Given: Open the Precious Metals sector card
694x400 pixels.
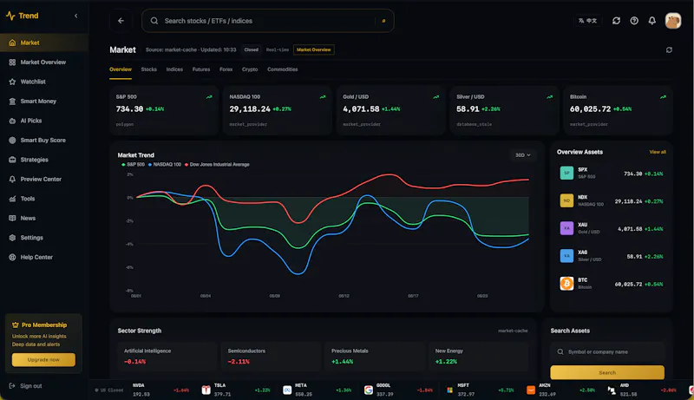Looking at the screenshot, I should pyautogui.click(x=375, y=357).
